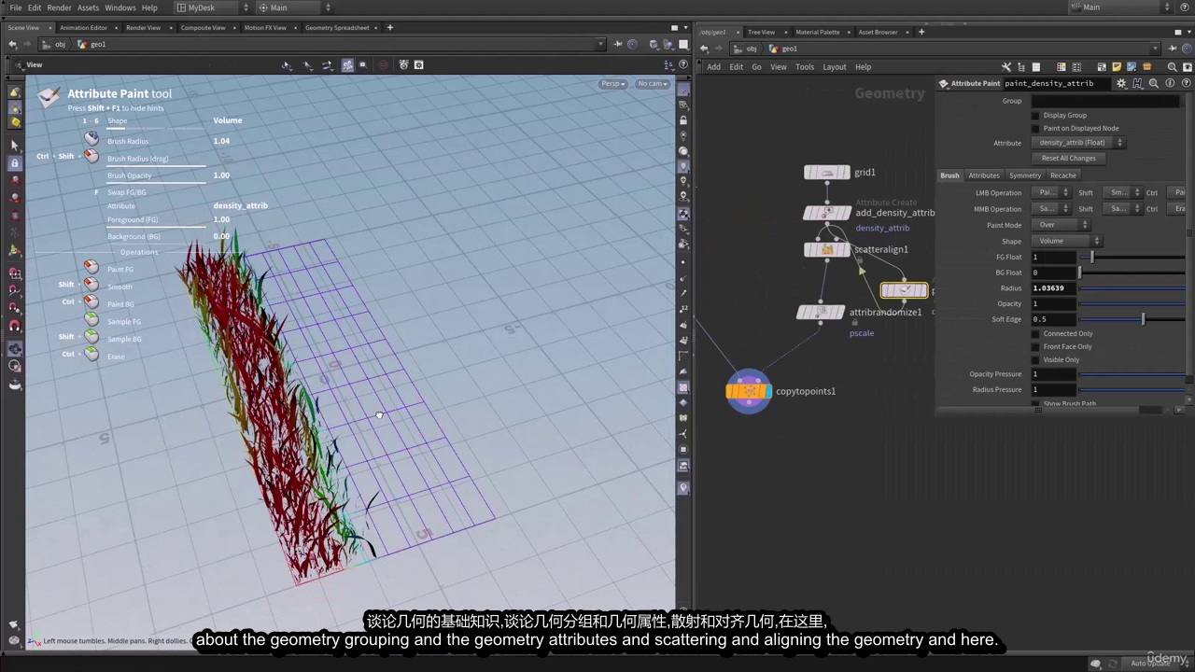
Task: Click the copytopoints1 node icon
Action: 749,391
